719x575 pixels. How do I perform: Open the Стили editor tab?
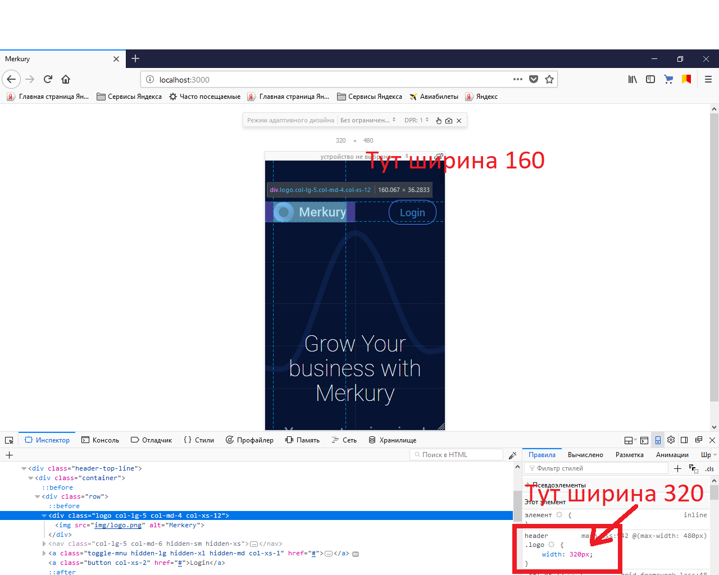click(x=199, y=440)
